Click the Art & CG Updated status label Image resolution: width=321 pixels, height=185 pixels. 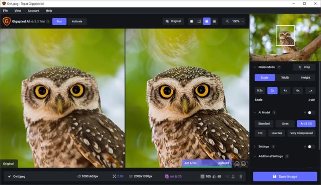[207, 163]
